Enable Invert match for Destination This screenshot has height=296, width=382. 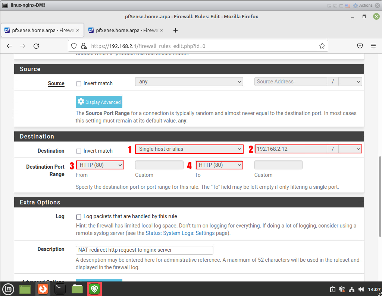click(79, 151)
